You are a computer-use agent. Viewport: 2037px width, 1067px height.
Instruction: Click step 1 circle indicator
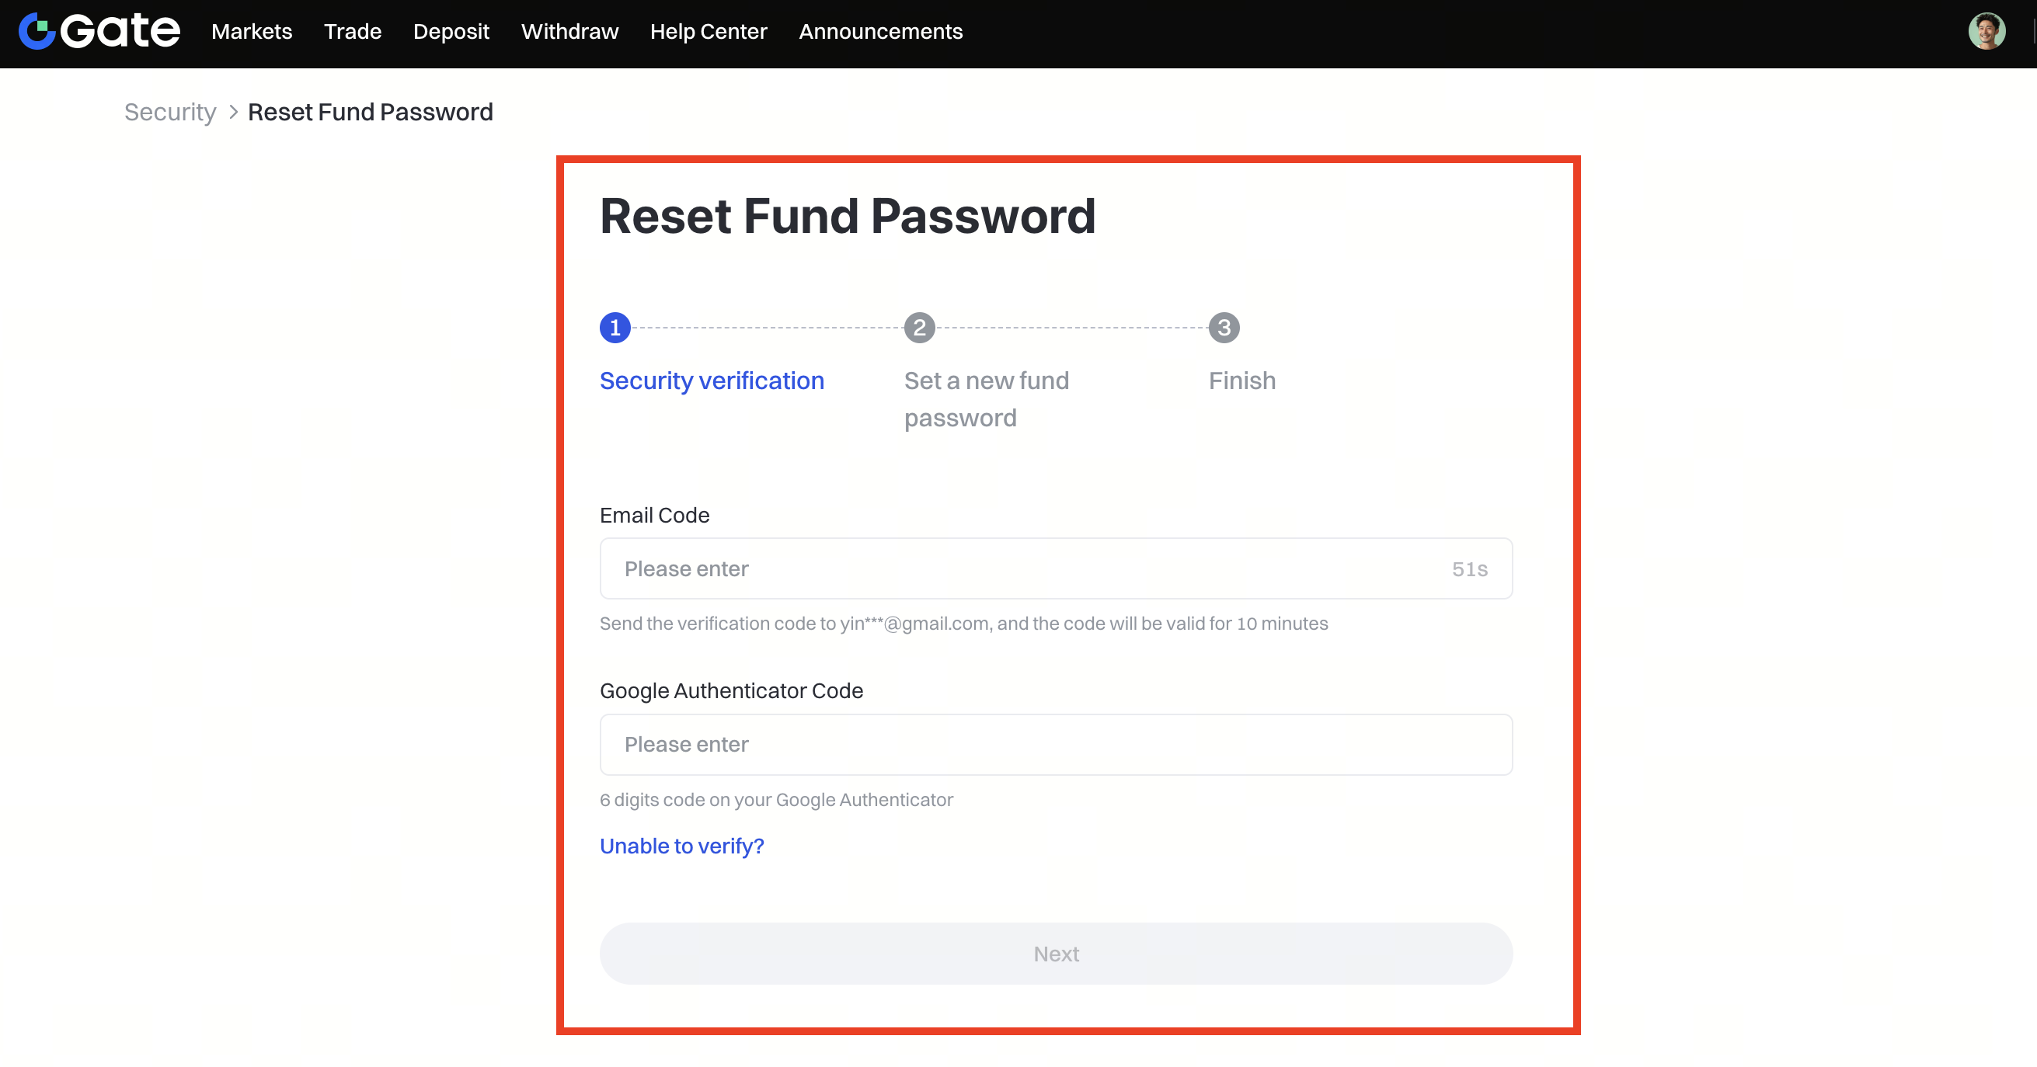[x=615, y=327]
